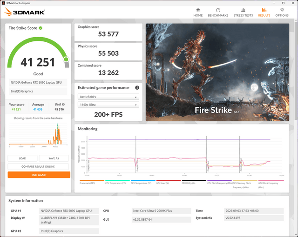Go to the Home icon
298x237 pixels.
click(198, 10)
